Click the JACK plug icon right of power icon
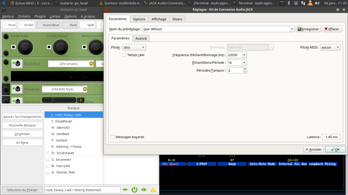 [x=144, y=190]
